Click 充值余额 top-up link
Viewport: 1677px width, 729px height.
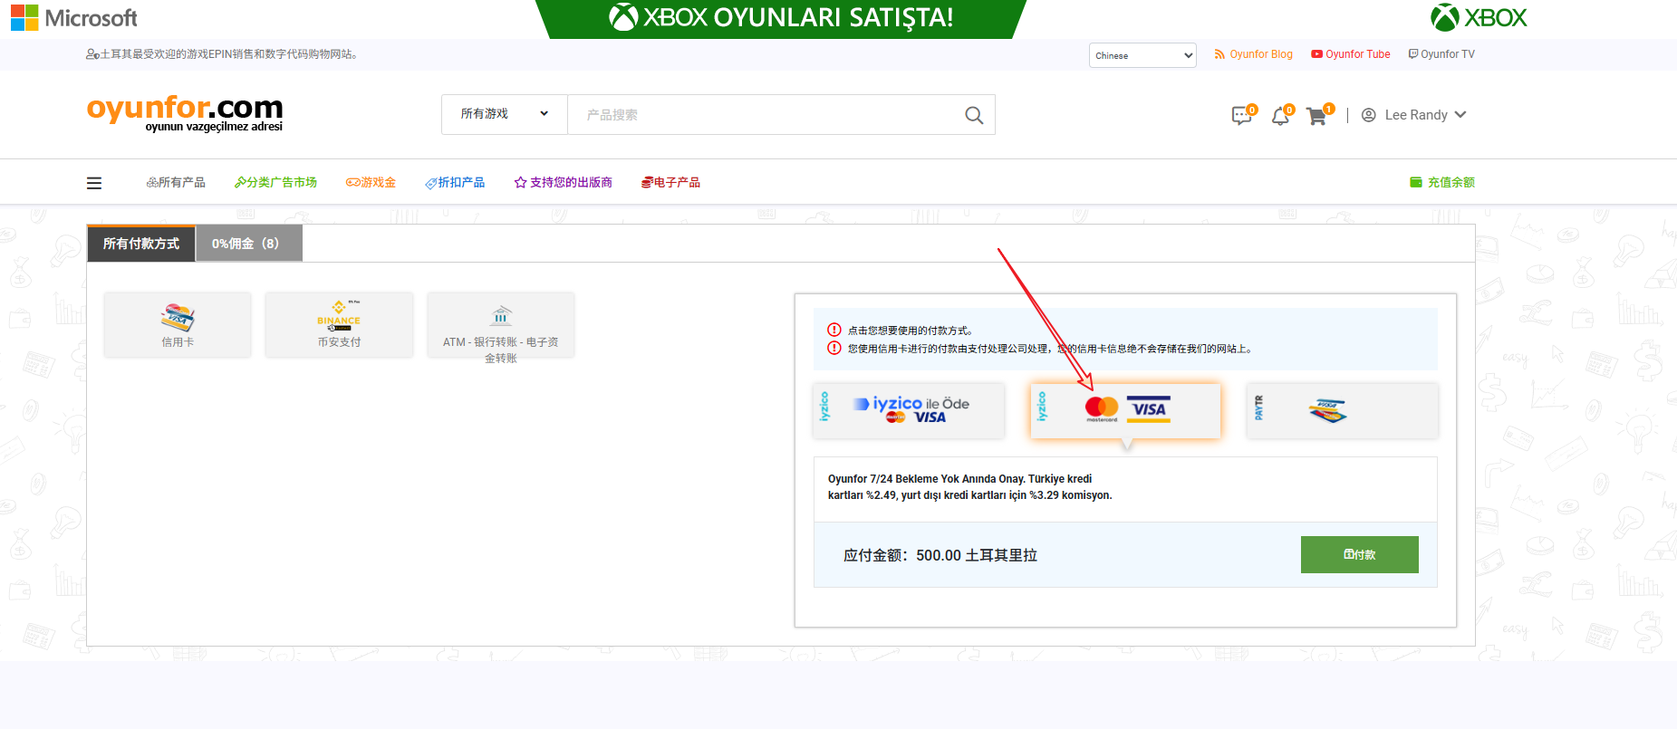point(1442,183)
